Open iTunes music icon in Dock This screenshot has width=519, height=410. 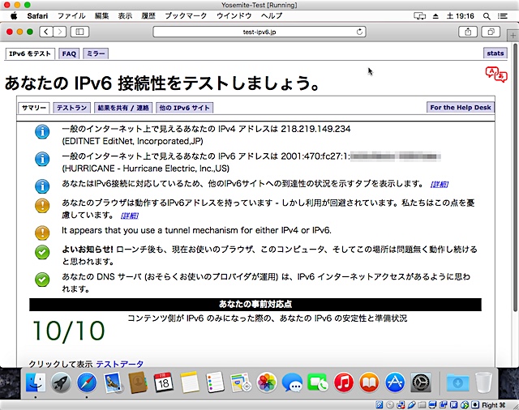pyautogui.click(x=343, y=382)
